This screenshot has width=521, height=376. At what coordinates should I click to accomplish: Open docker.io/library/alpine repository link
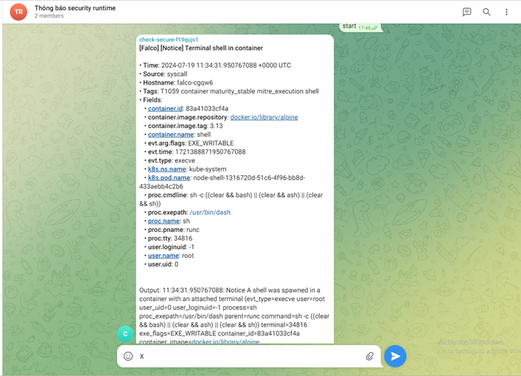[264, 117]
